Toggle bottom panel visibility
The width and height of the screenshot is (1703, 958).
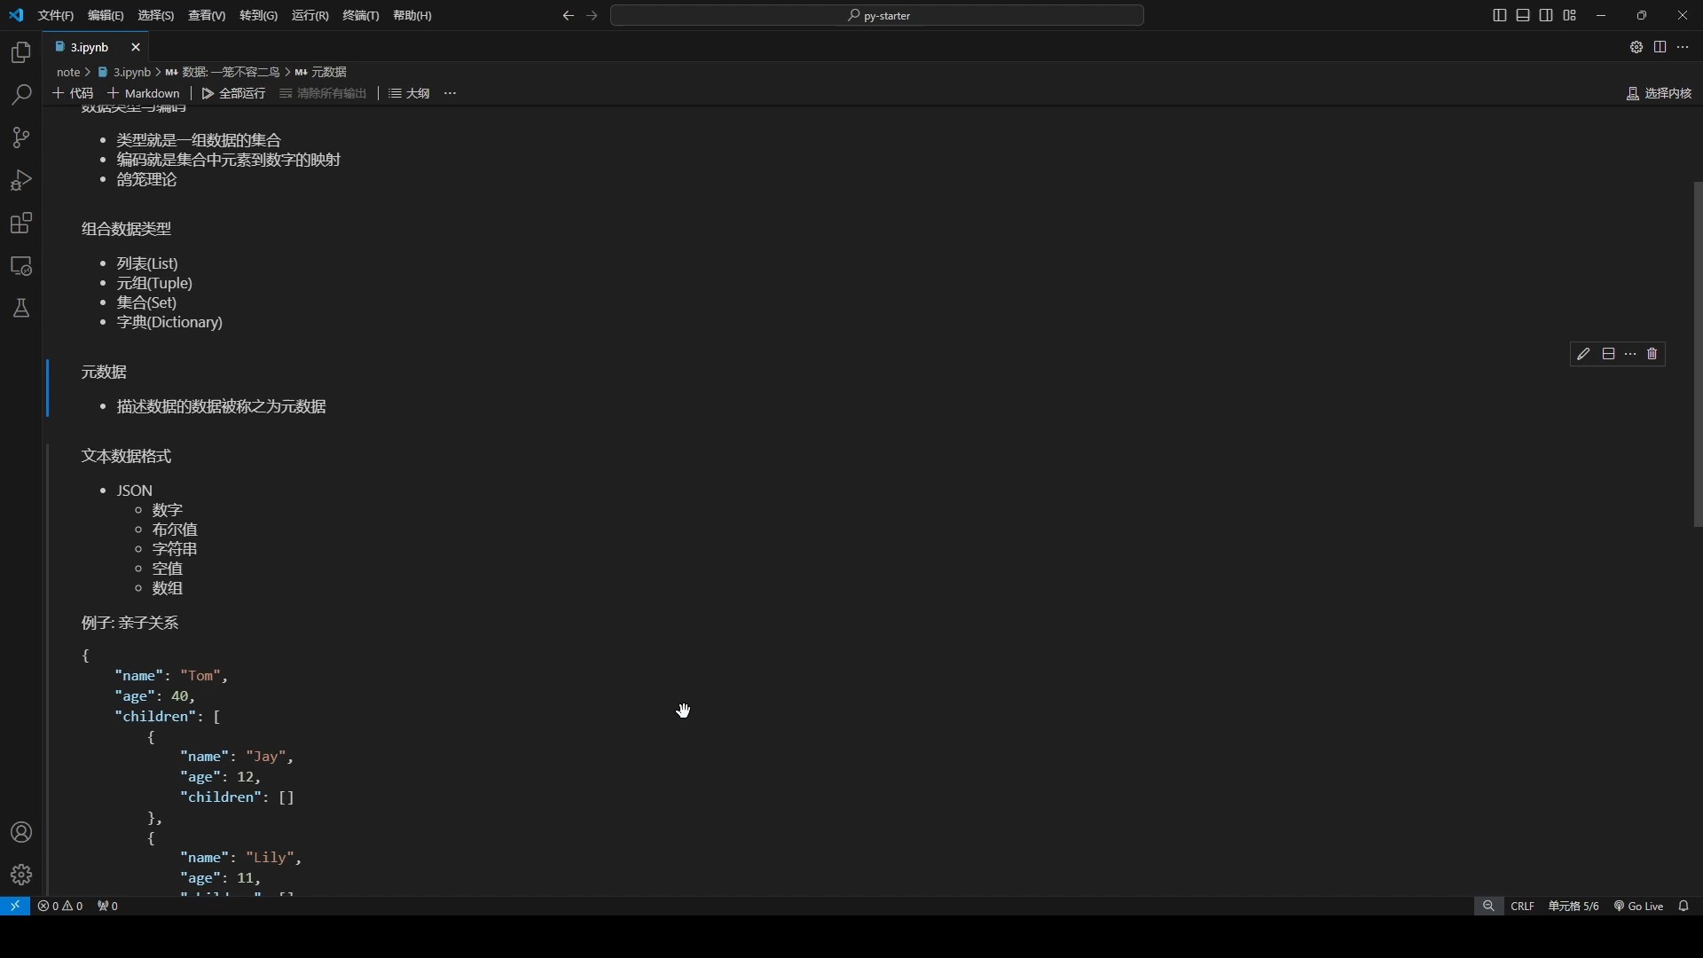pyautogui.click(x=1523, y=15)
